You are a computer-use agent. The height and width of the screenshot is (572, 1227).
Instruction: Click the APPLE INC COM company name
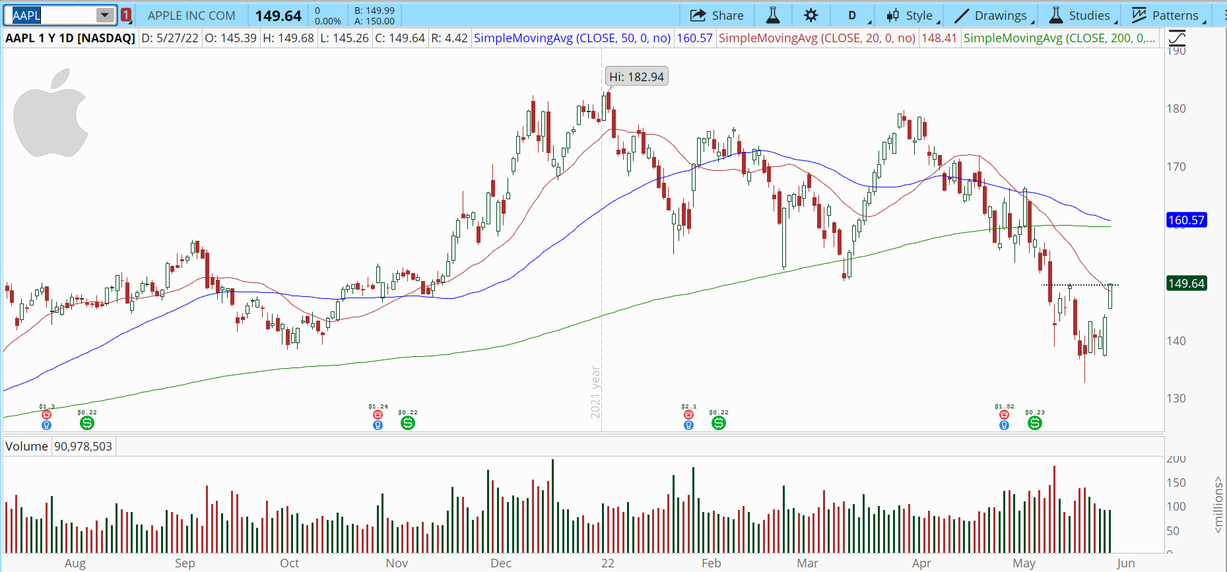[191, 15]
